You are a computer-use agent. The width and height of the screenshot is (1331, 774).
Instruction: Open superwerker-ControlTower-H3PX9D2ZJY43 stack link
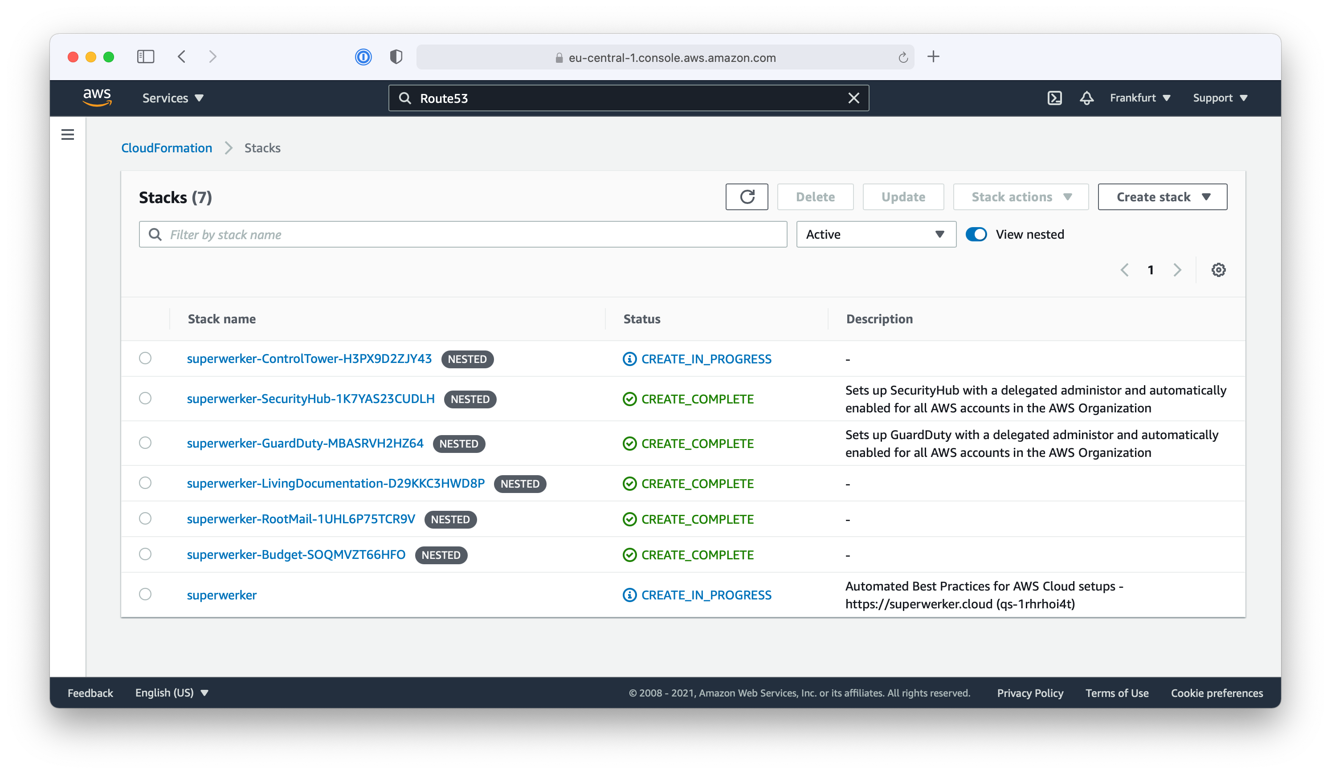[x=310, y=359]
